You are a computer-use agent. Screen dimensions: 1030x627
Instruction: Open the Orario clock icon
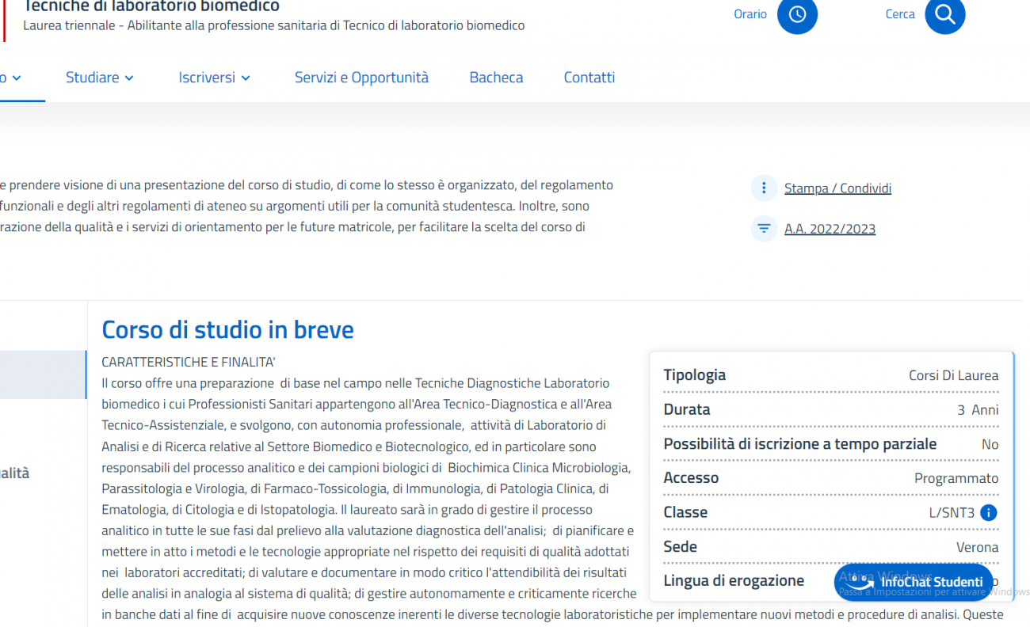(796, 15)
